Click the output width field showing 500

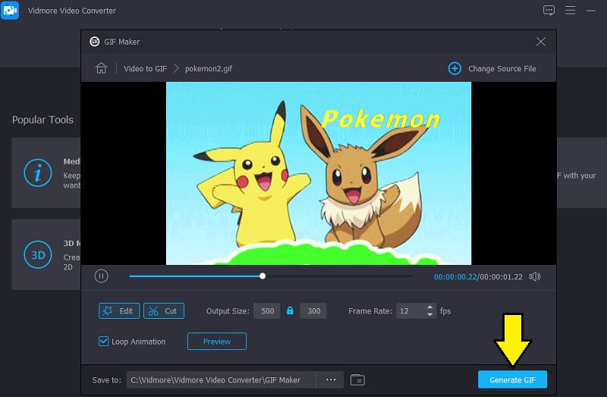[x=266, y=311]
